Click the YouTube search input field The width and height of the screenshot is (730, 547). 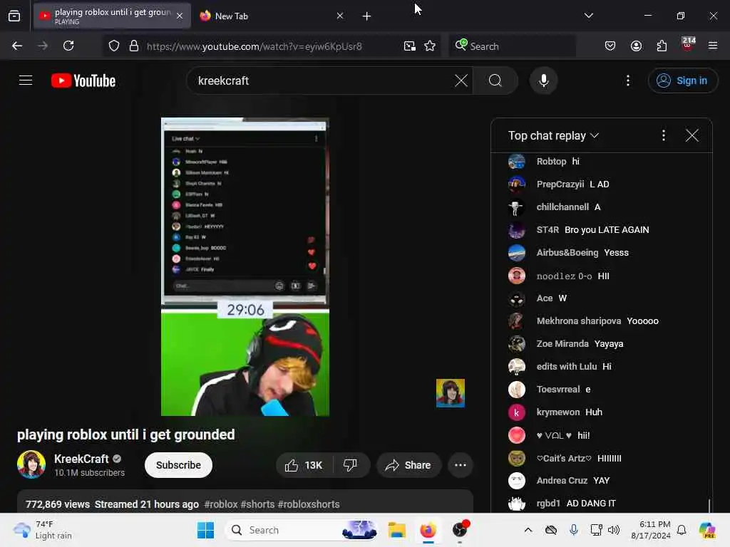[x=324, y=80]
